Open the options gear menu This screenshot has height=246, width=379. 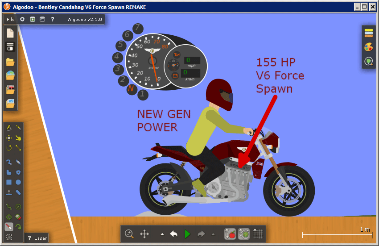(x=22, y=19)
